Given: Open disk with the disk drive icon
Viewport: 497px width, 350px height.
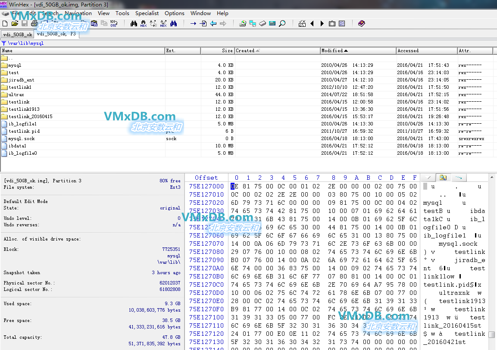Looking at the screenshot, I should coord(243,23).
